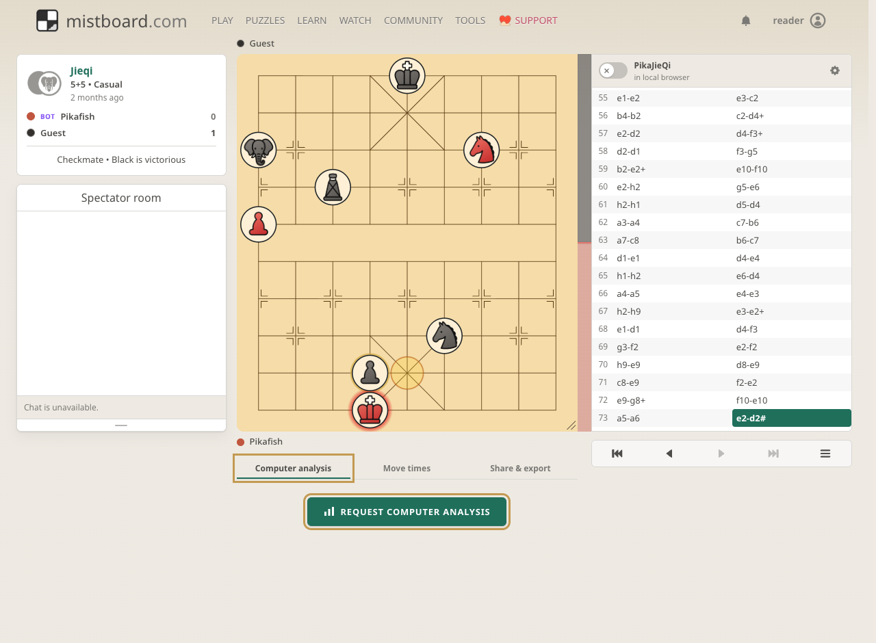Open the notifications bell
The height and width of the screenshot is (643, 876).
[x=746, y=21]
